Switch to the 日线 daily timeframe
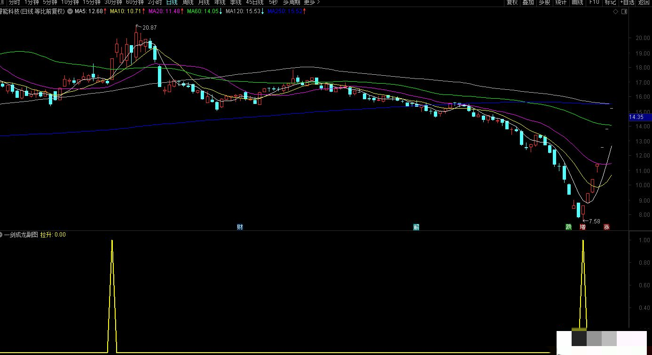The image size is (652, 355). 172,2
